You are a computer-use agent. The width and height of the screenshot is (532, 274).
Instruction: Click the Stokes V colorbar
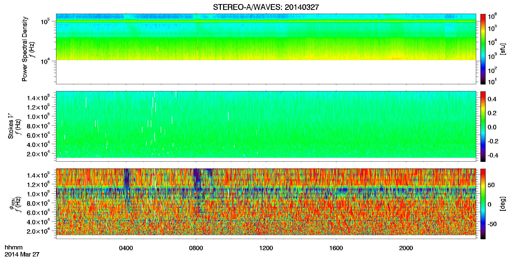(483, 126)
